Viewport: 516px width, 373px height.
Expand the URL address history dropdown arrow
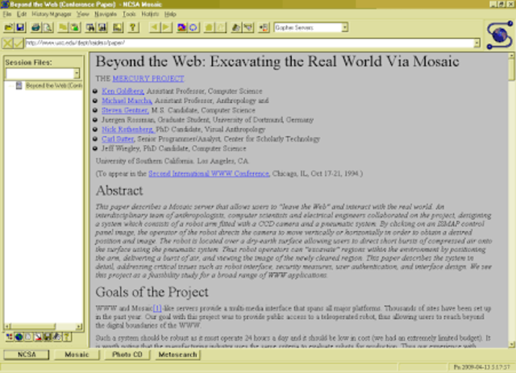476,43
